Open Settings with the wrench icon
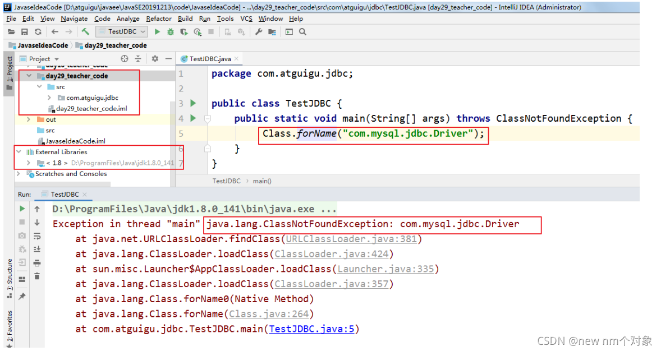661x351 pixels. click(259, 31)
